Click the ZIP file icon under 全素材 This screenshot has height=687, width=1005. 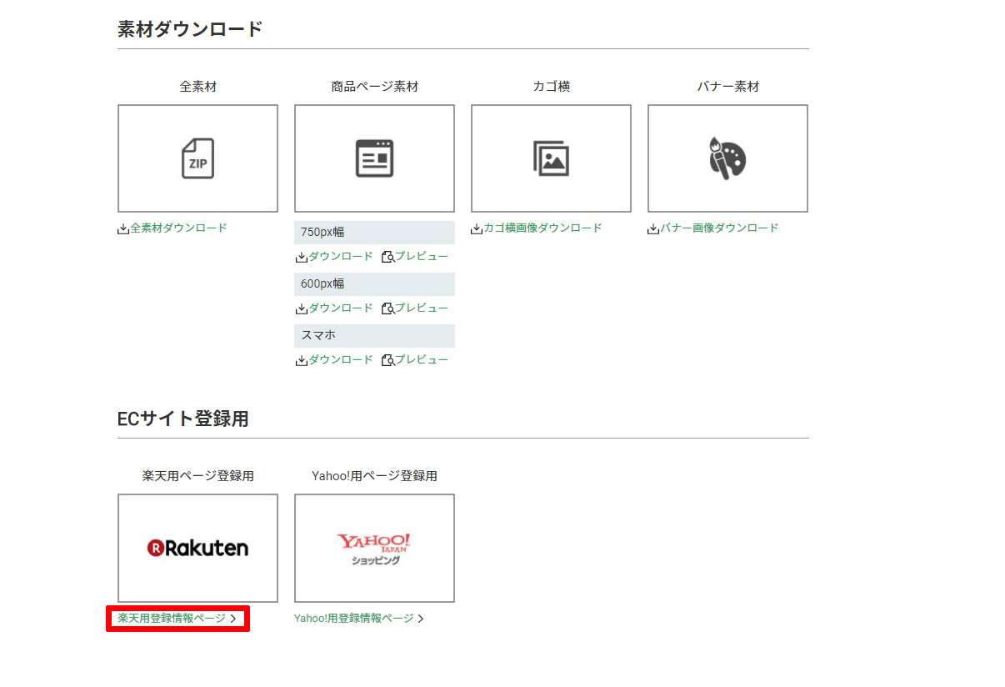[197, 158]
